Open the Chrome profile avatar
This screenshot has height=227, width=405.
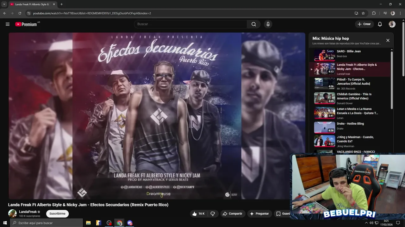(x=393, y=13)
